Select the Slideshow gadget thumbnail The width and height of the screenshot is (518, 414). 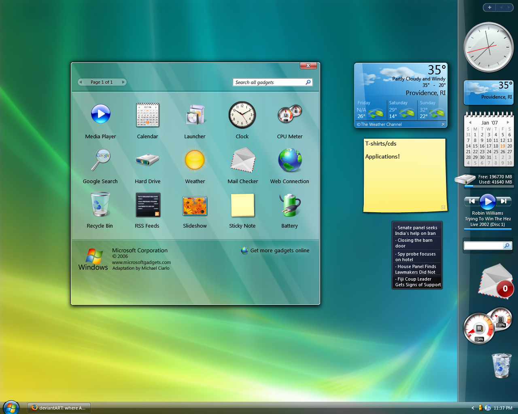tap(195, 206)
